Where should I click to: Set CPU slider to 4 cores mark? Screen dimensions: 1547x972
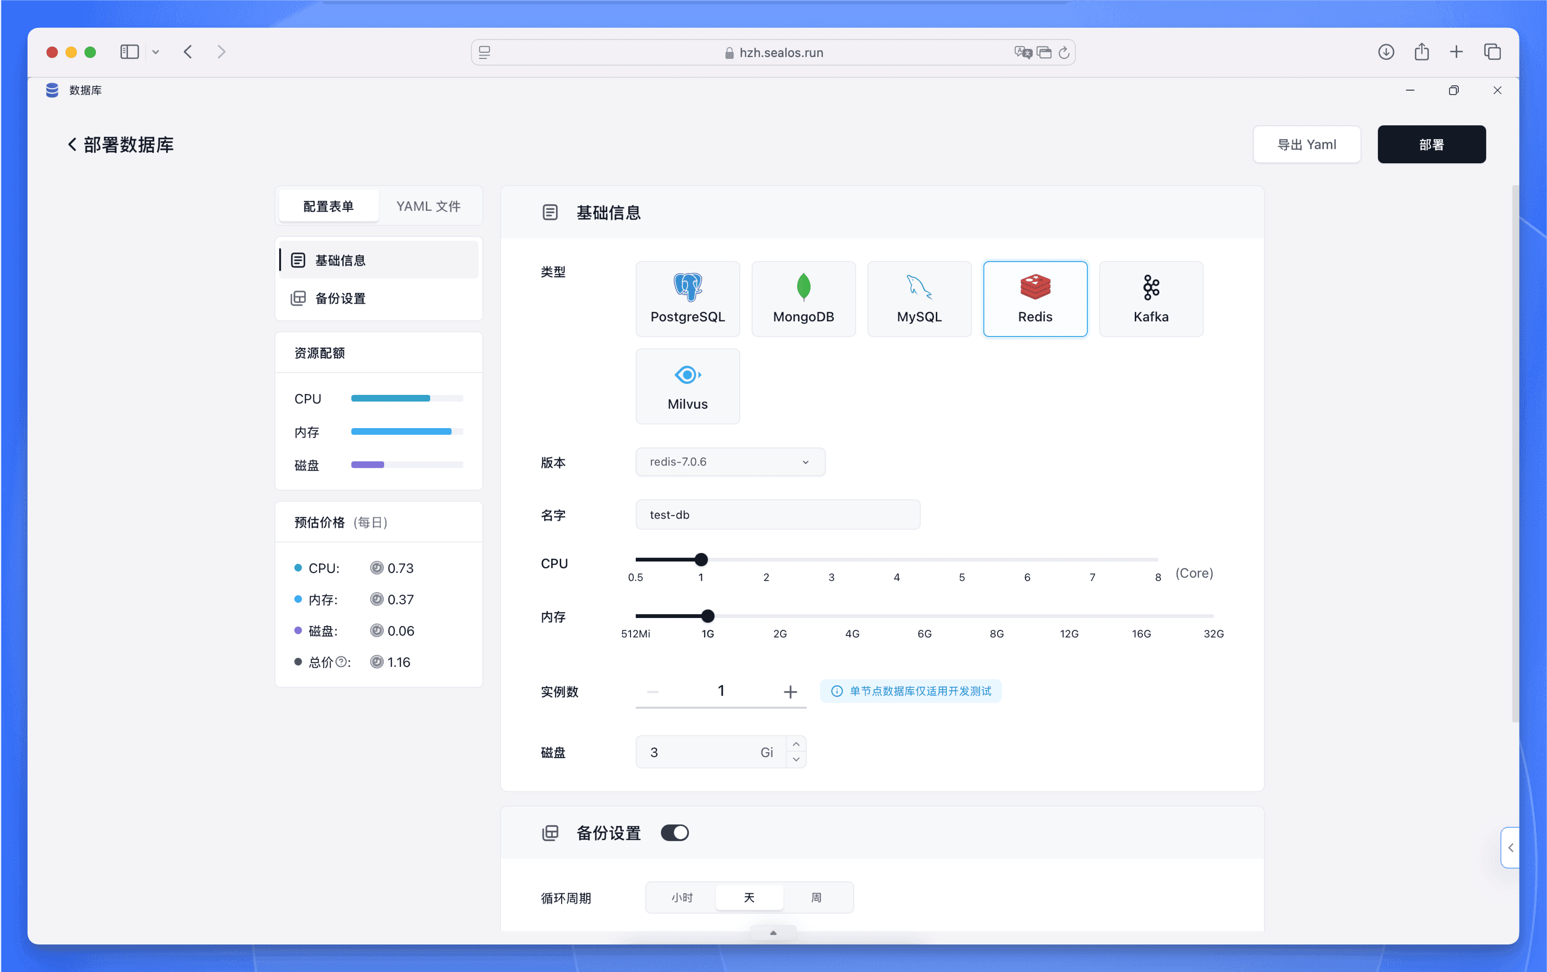coord(896,559)
